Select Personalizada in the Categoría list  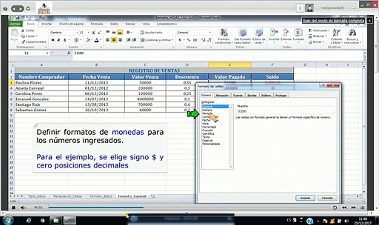point(211,144)
